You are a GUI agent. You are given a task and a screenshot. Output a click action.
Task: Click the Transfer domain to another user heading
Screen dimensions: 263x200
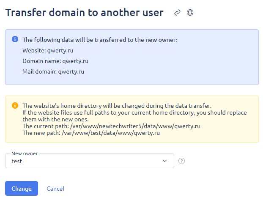[85, 13]
